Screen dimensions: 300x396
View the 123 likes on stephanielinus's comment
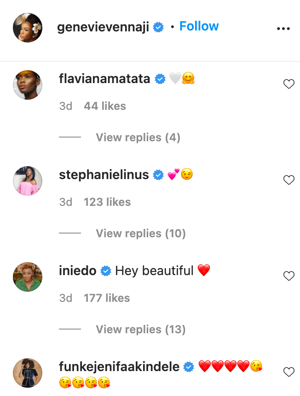pyautogui.click(x=107, y=202)
